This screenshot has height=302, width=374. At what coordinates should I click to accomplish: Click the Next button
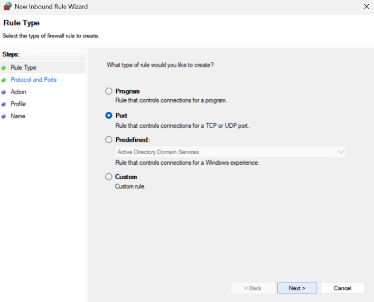click(x=297, y=288)
